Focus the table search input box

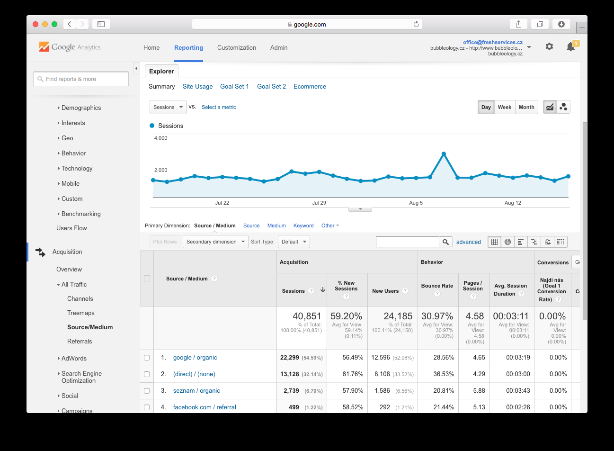(408, 242)
